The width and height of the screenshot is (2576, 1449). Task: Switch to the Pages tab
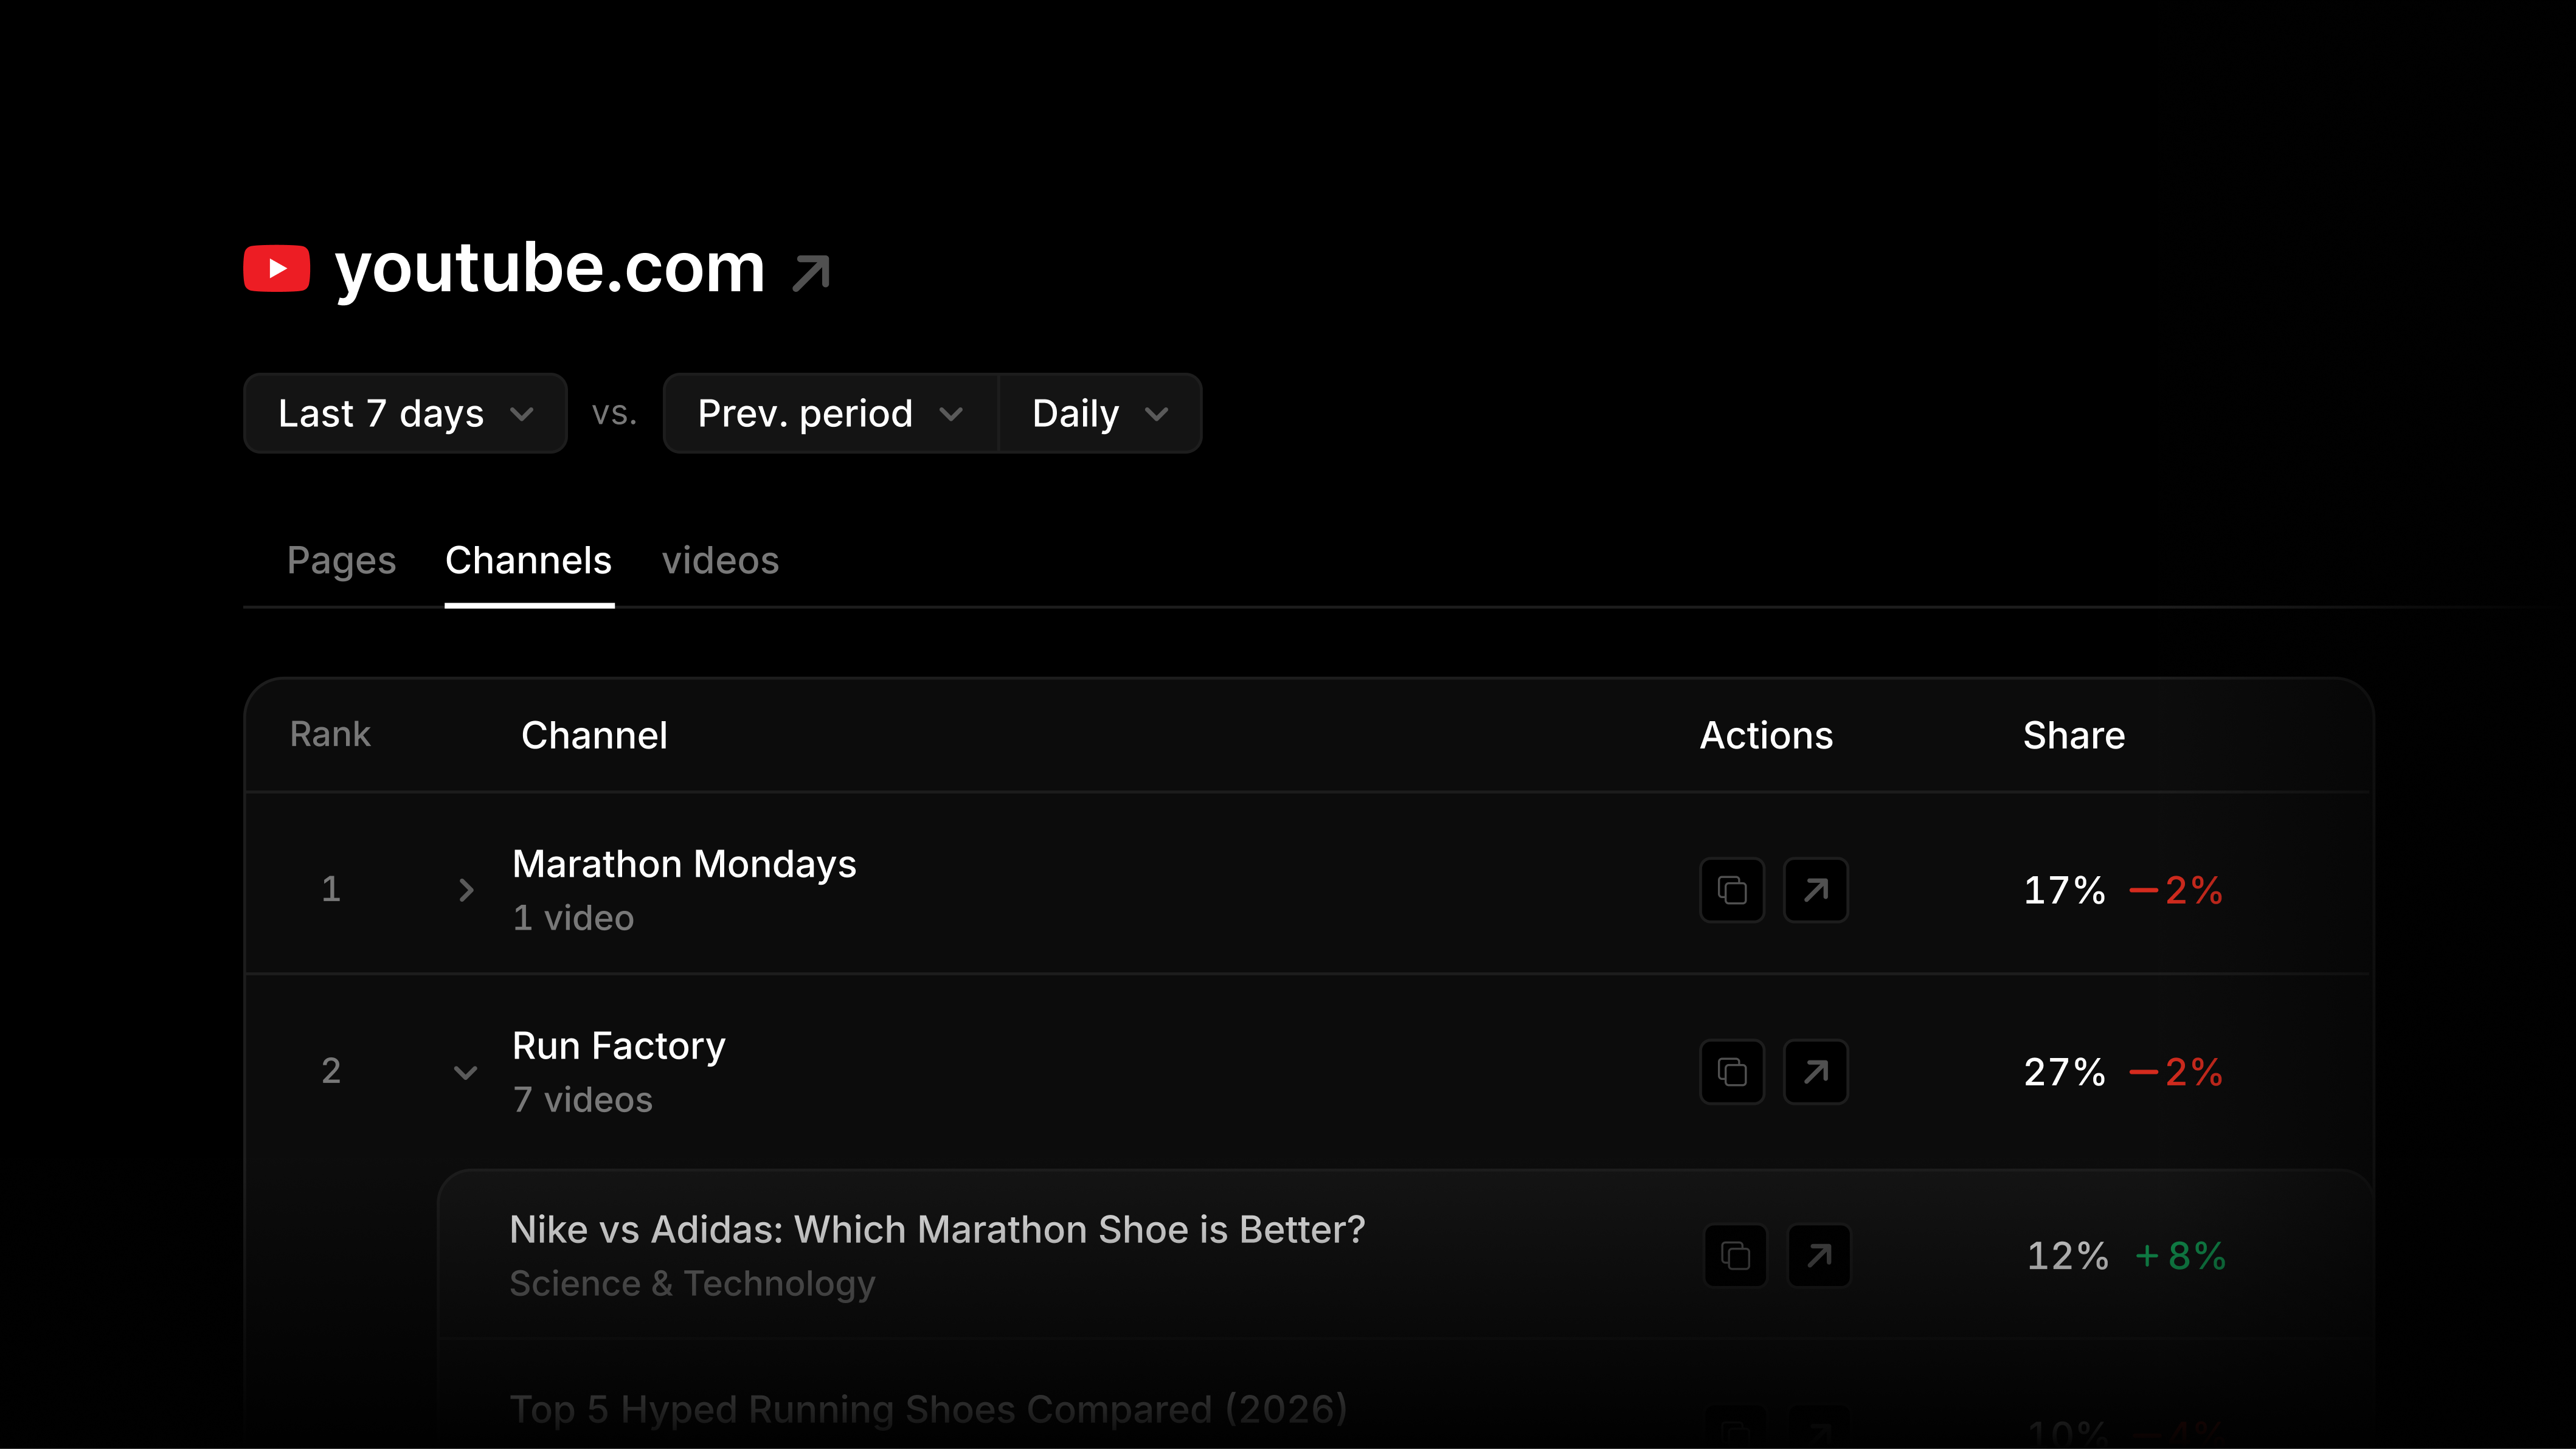point(342,561)
